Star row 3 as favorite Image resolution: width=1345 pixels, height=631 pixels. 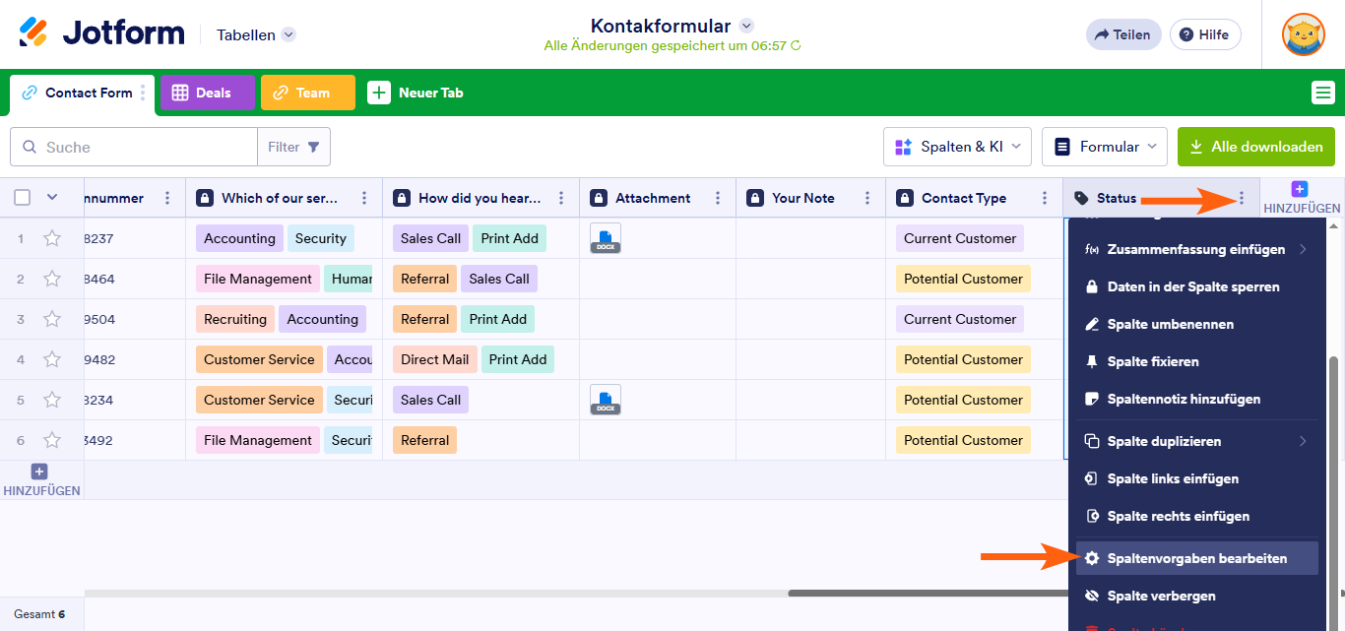click(x=52, y=318)
